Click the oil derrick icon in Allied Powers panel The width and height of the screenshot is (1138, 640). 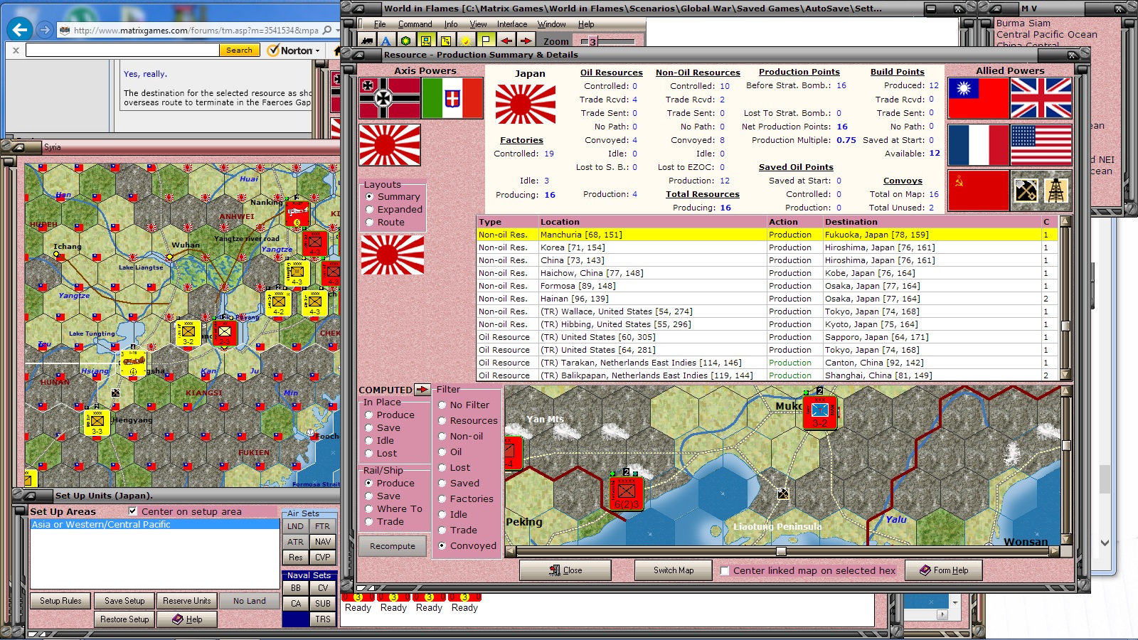click(1055, 190)
